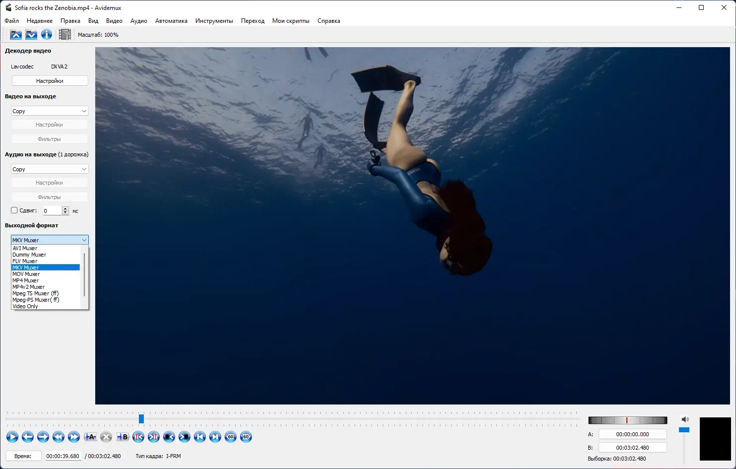Set selection start marker A
736x469 pixels.
coord(90,437)
